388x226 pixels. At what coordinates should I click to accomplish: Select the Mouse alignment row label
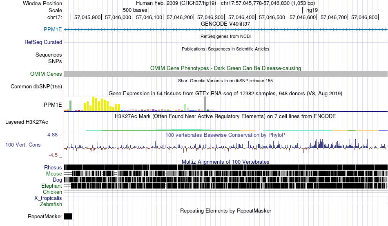[x=54, y=174]
